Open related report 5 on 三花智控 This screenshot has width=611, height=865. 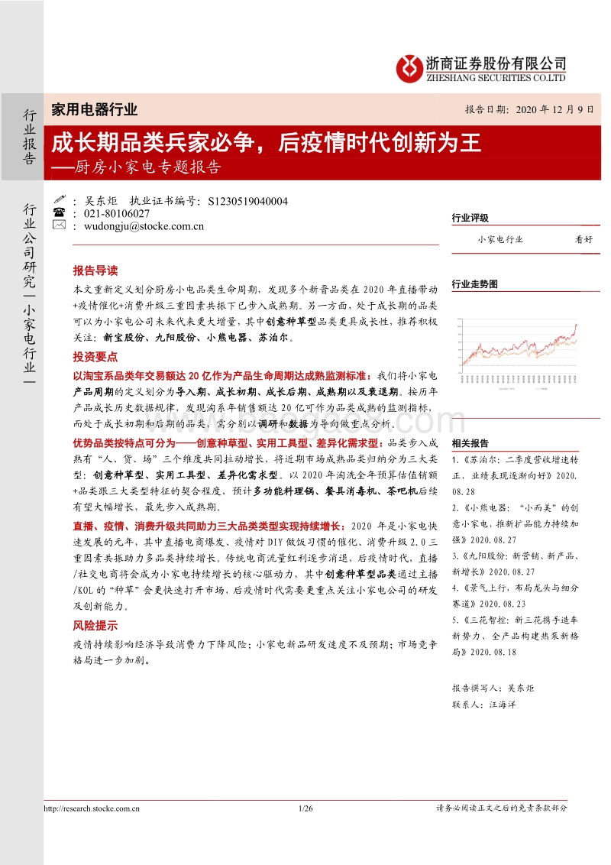515,636
